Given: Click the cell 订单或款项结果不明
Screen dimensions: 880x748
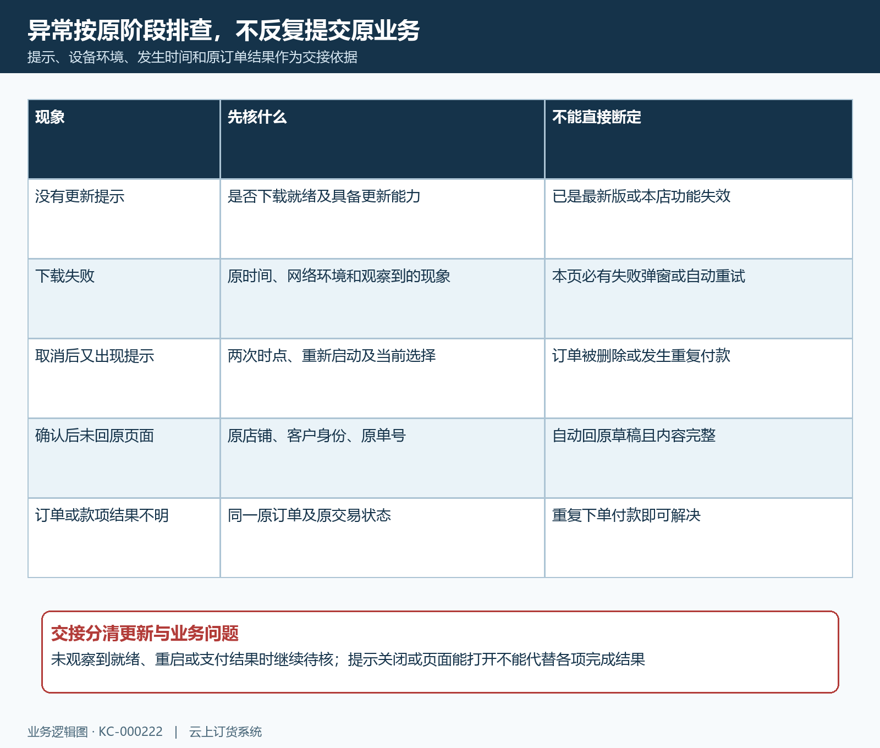Looking at the screenshot, I should click(124, 538).
